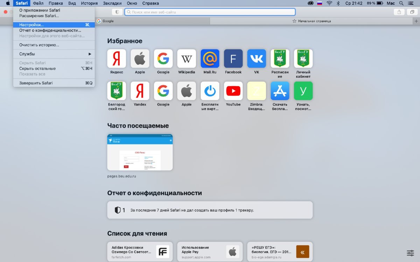Open the Закладки menu

pos(112,3)
